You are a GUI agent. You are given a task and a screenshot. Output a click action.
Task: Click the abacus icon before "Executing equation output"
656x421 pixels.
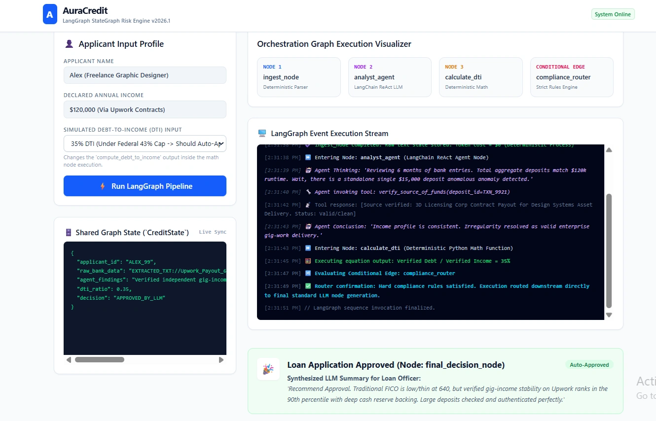(x=308, y=261)
